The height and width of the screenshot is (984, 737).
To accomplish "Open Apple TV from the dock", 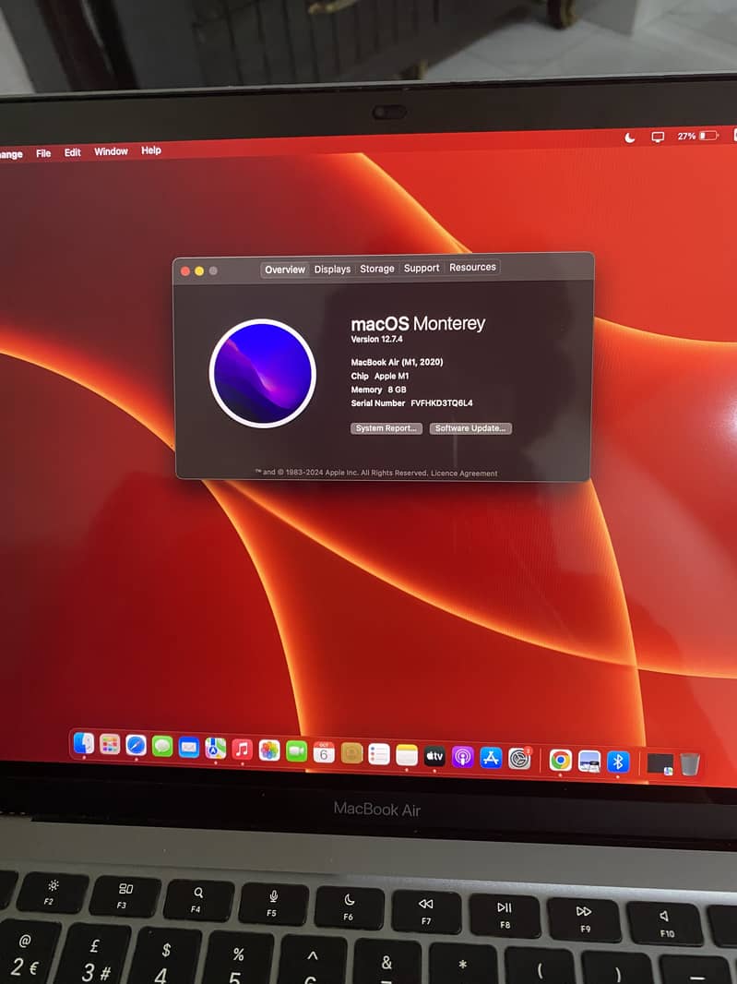I will (x=434, y=756).
